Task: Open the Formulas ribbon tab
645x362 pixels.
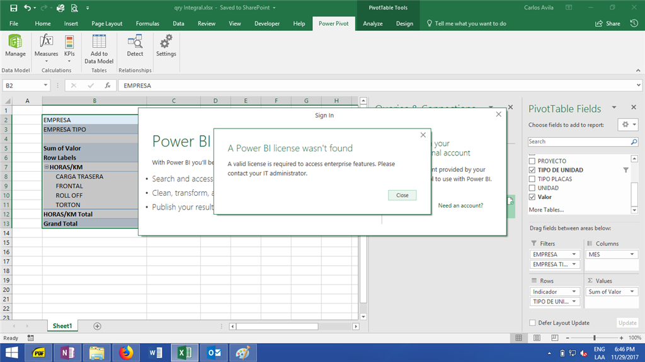Action: [147, 24]
